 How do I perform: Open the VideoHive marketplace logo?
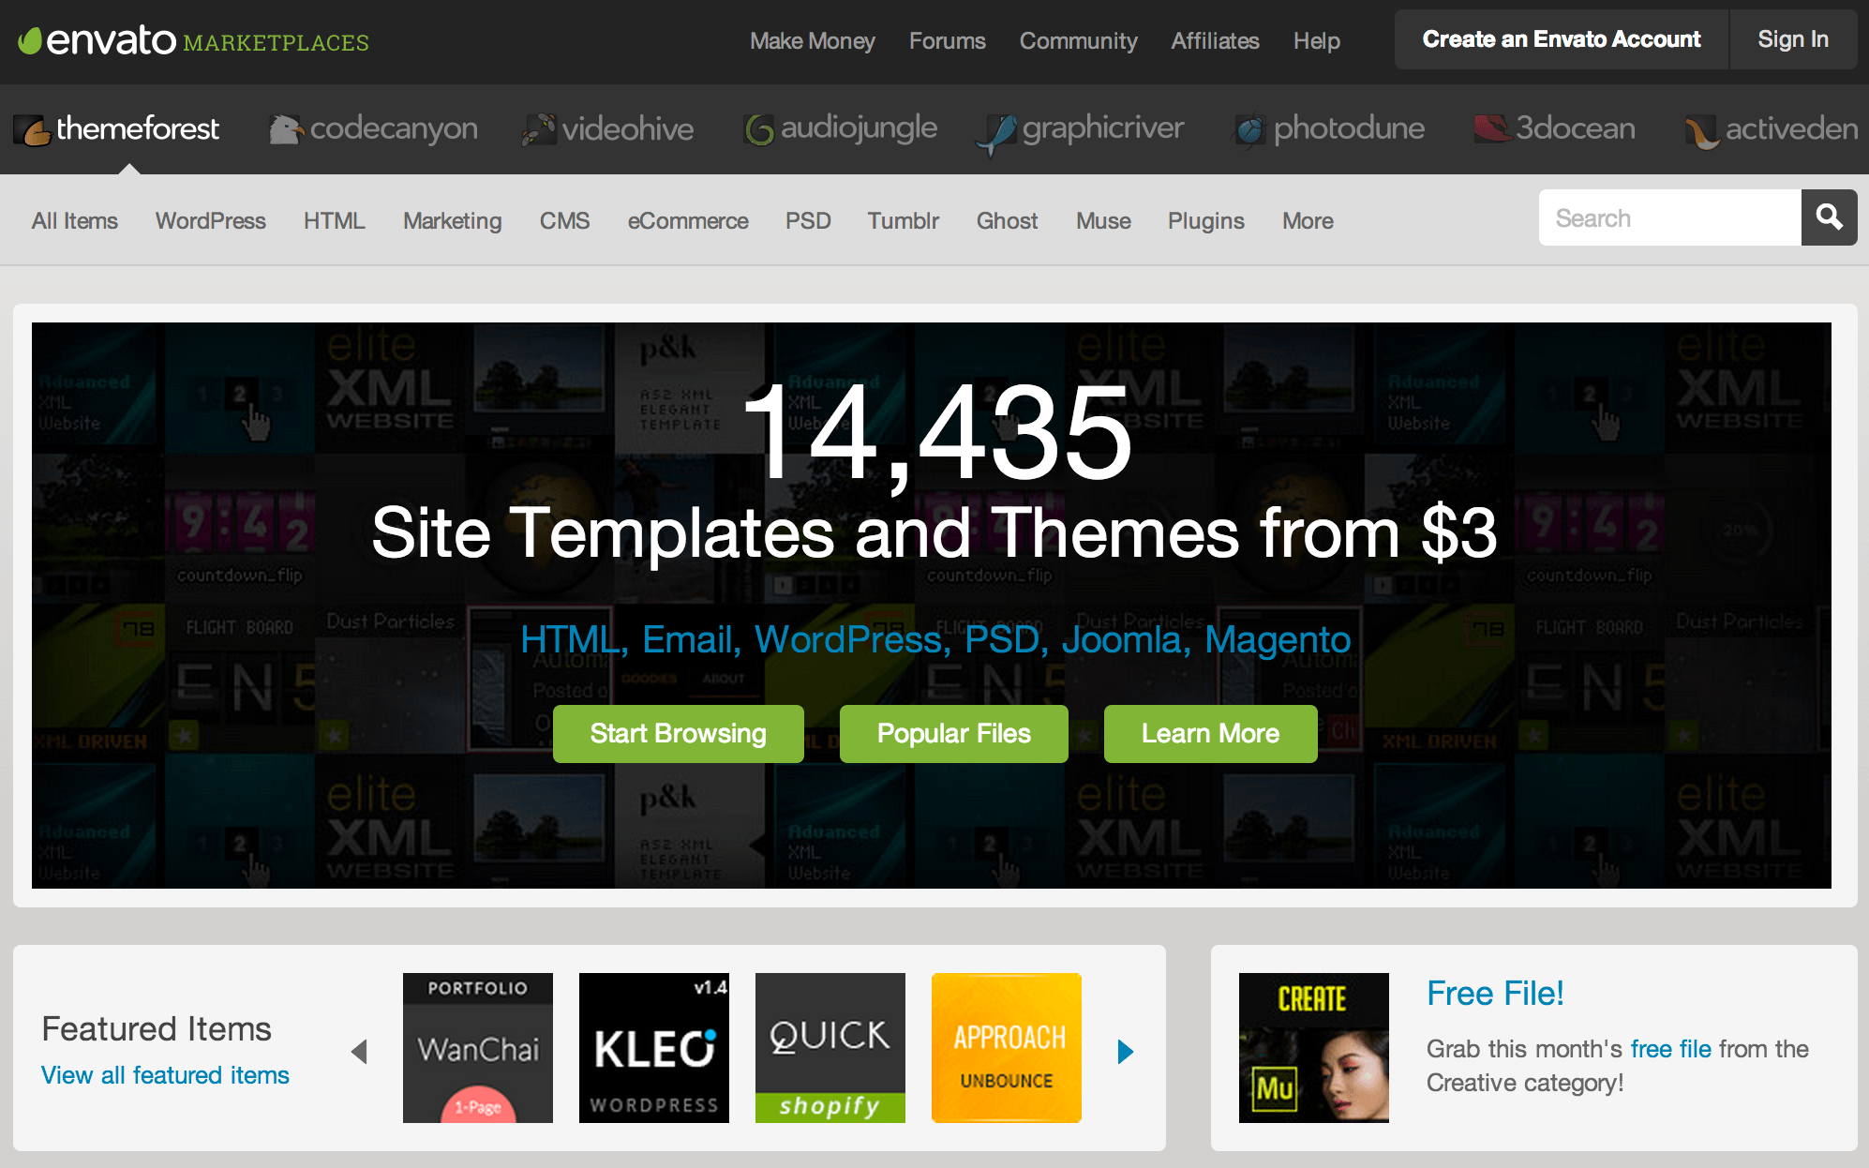(x=608, y=128)
